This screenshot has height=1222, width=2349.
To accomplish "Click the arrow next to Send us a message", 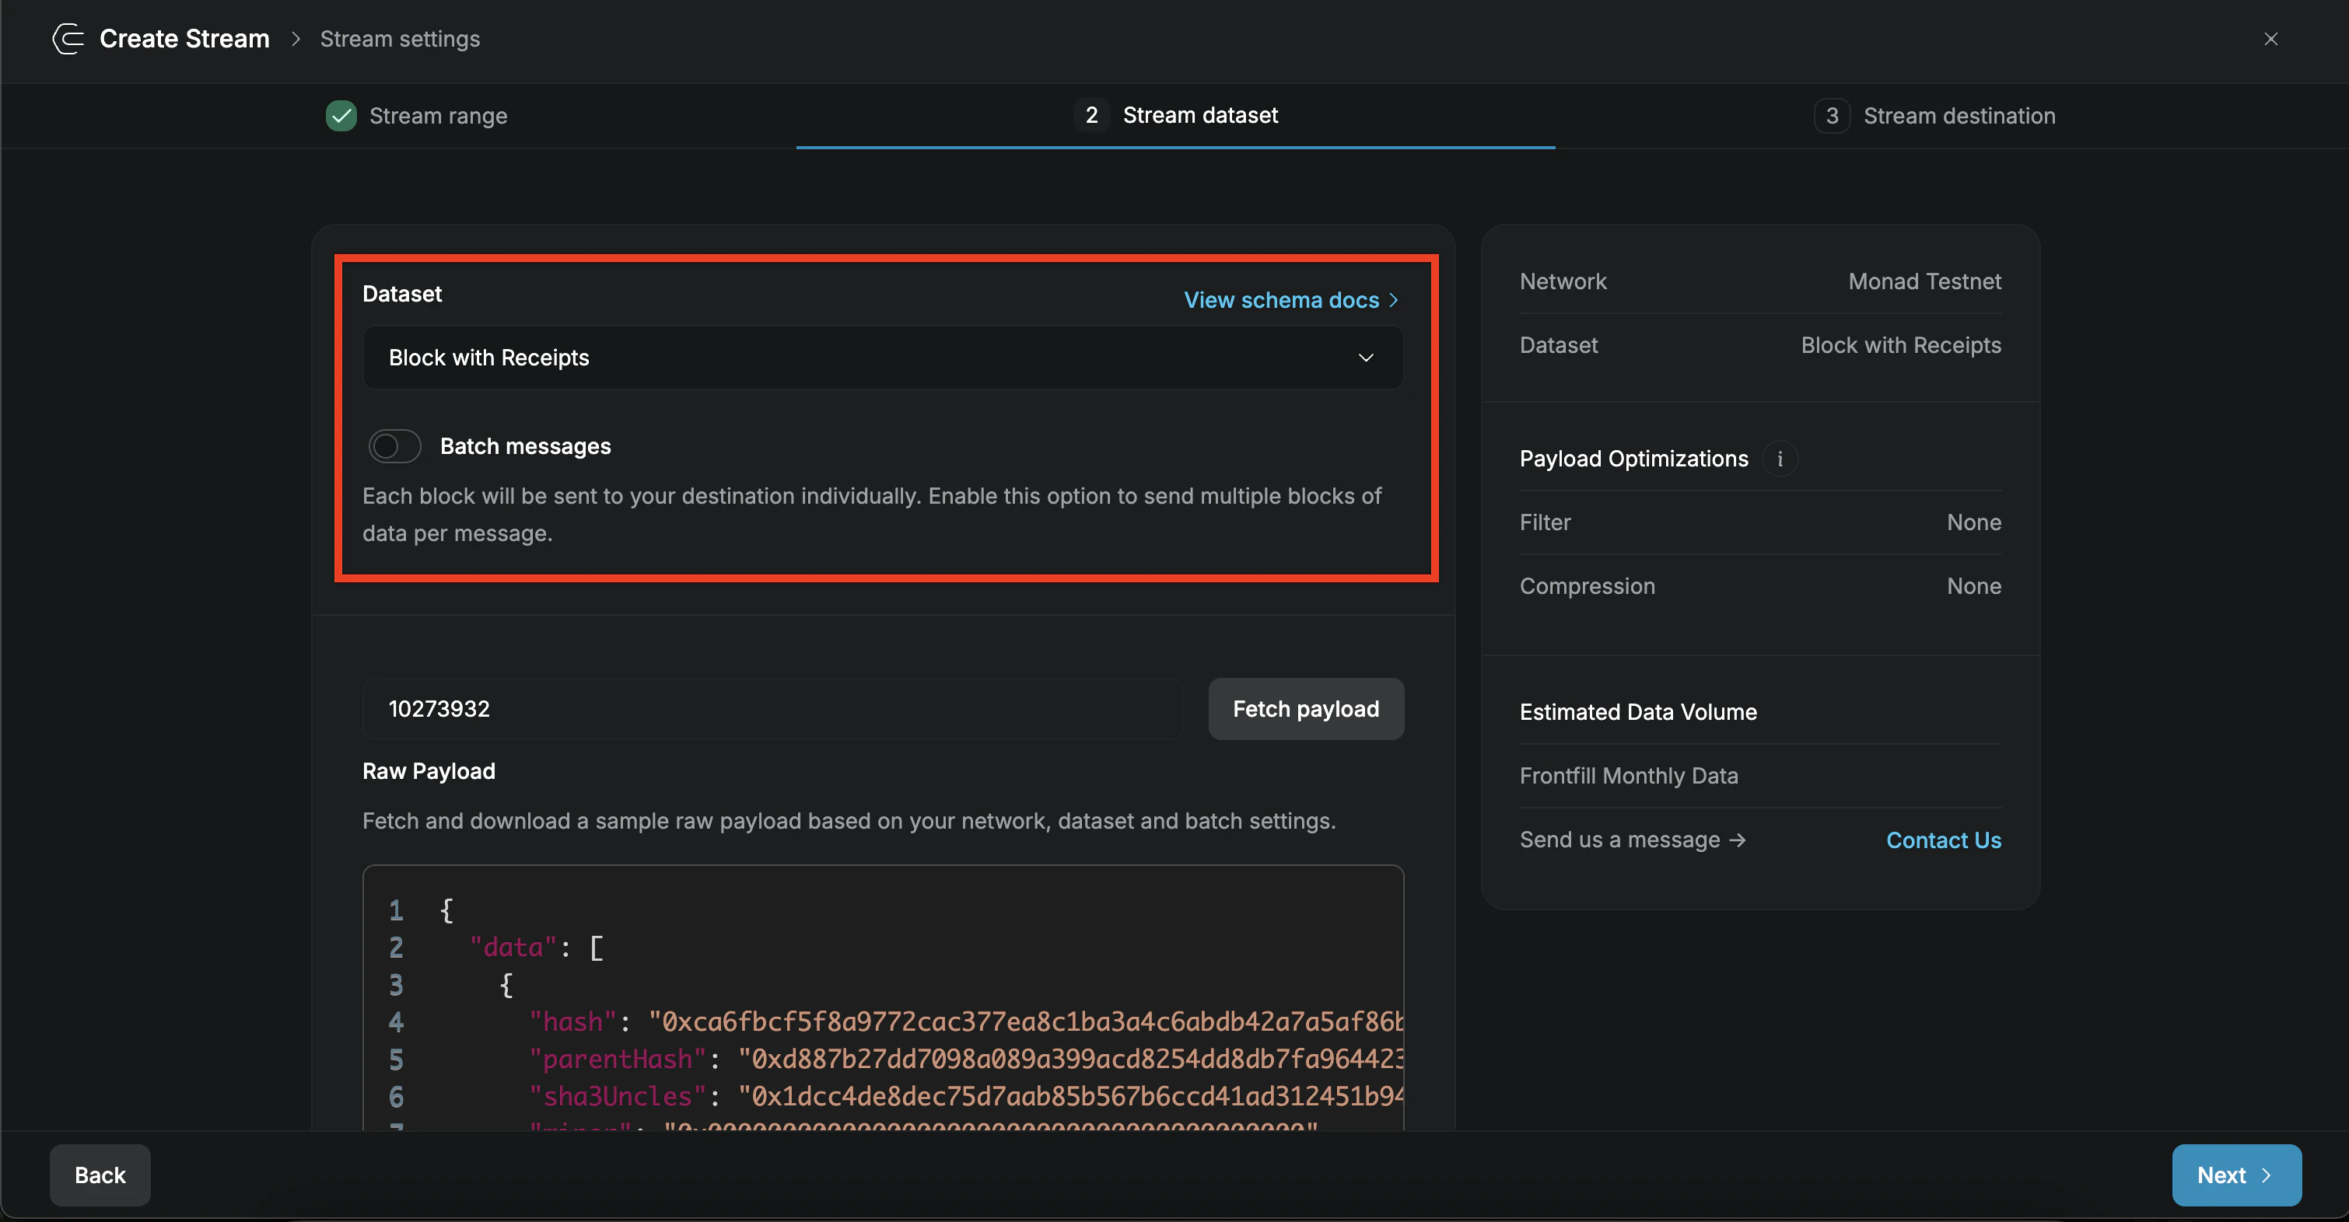I will (1737, 840).
